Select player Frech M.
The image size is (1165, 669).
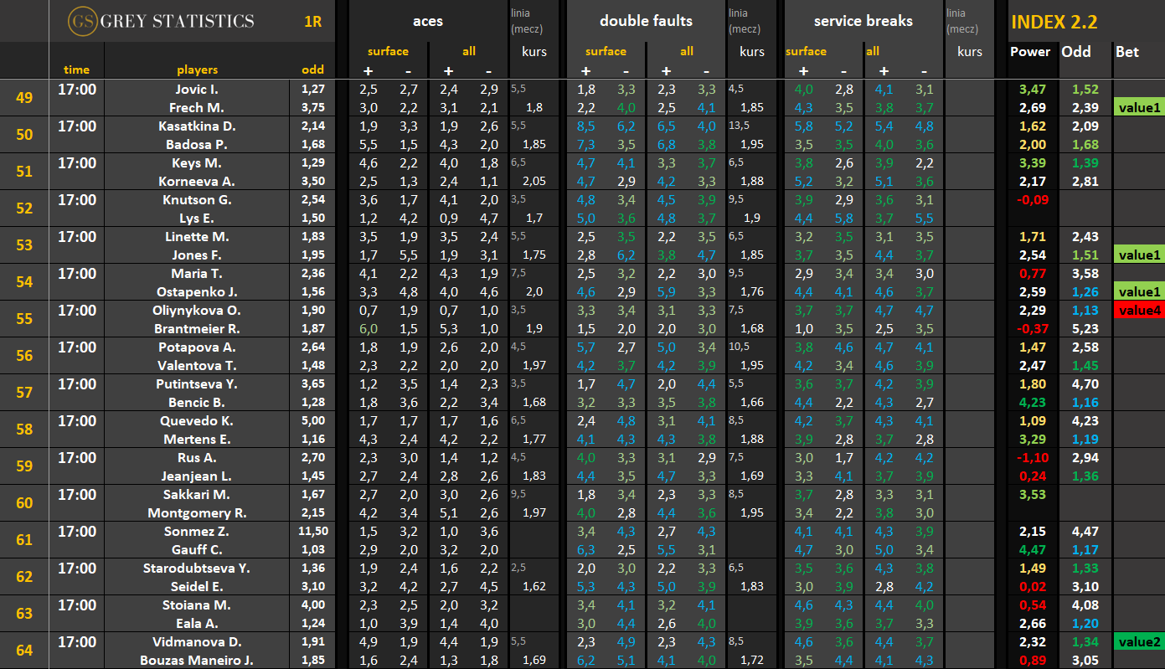tap(197, 107)
